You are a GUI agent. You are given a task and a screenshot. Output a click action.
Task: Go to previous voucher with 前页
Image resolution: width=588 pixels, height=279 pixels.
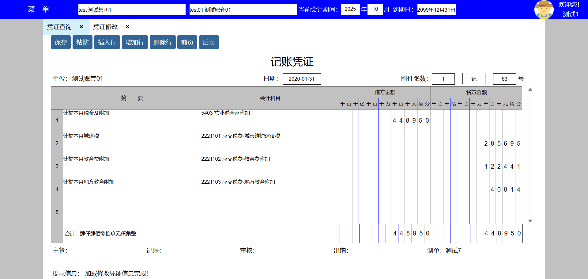click(187, 42)
